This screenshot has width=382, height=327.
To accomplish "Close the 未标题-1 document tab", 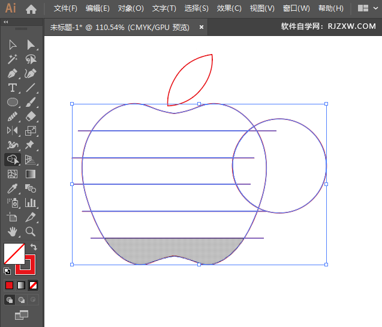I will [201, 27].
